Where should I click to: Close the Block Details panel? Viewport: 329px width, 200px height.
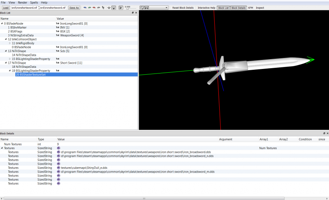click(x=327, y=134)
